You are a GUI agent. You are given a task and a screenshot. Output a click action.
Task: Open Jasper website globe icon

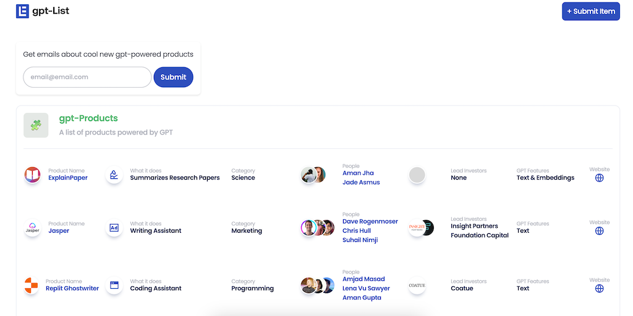599,231
